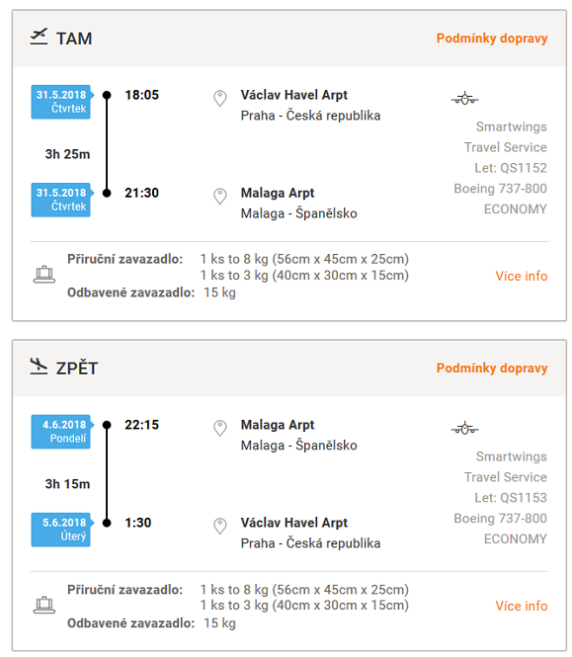This screenshot has width=572, height=657.
Task: Select the 5.6.2018 Úterý arrival date badge
Action: [61, 530]
